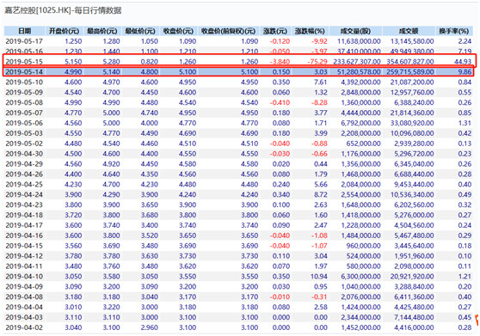Click the 6,792,000.00 volume cell
Image resolution: width=480 pixels, height=336 pixels.
pos(361,123)
